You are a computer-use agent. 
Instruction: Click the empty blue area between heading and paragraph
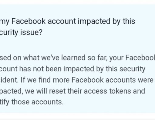(x=77, y=45)
